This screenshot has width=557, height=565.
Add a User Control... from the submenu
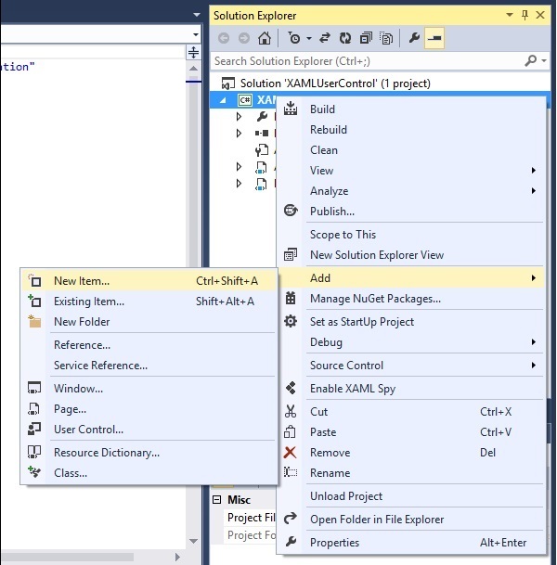149,430
